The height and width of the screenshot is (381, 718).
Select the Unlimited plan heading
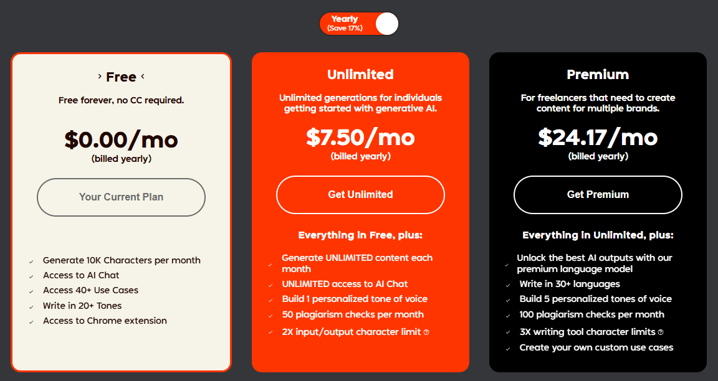coord(360,75)
